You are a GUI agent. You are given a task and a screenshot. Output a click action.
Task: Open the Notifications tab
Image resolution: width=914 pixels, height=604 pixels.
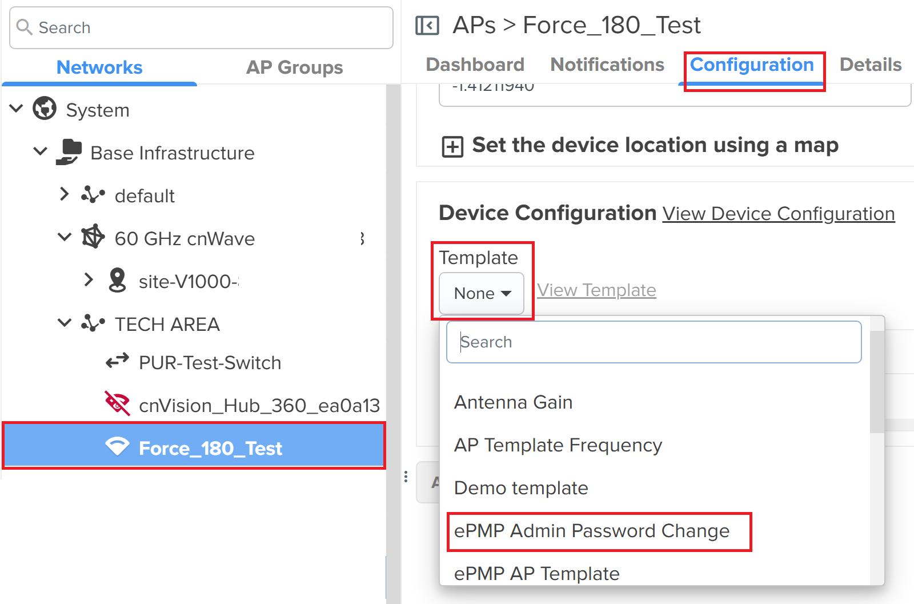(x=607, y=65)
